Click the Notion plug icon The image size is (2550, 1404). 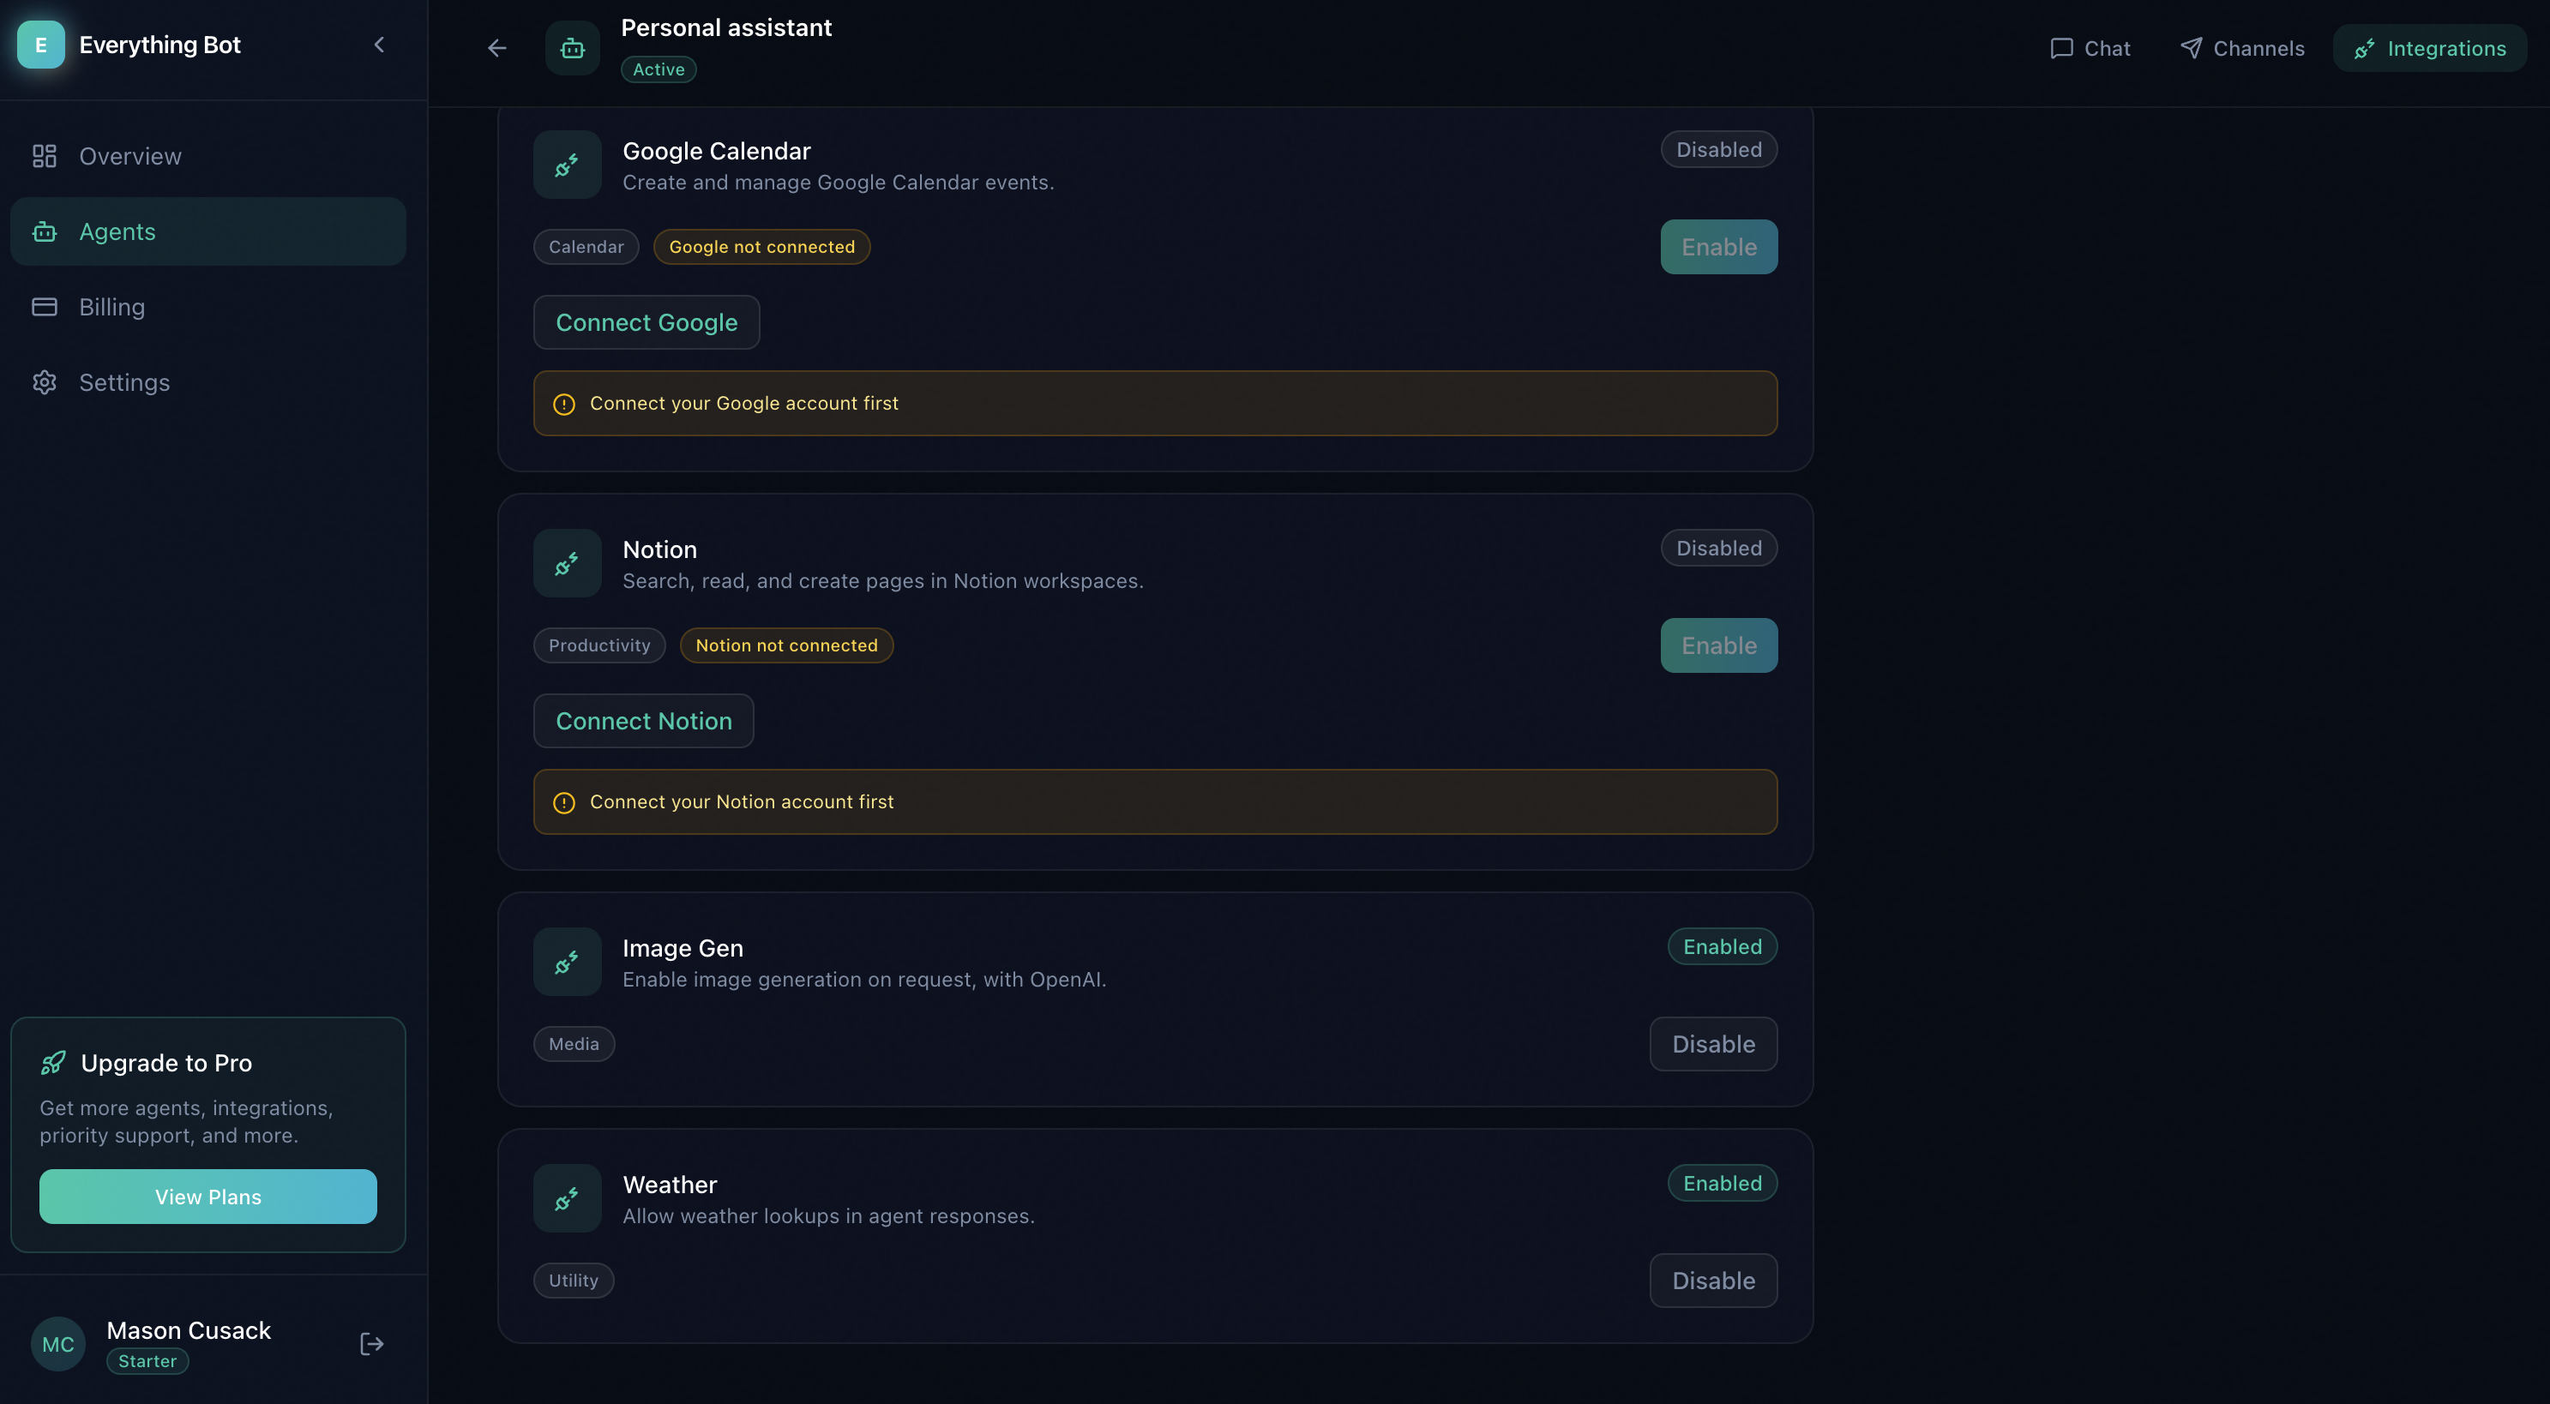(568, 563)
